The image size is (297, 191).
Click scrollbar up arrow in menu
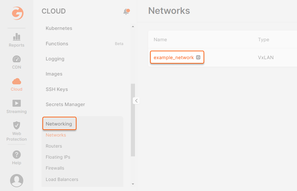[133, 26]
